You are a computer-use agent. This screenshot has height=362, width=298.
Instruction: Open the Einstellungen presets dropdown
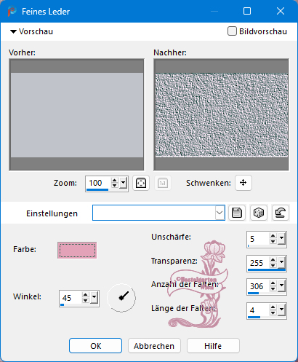220,213
